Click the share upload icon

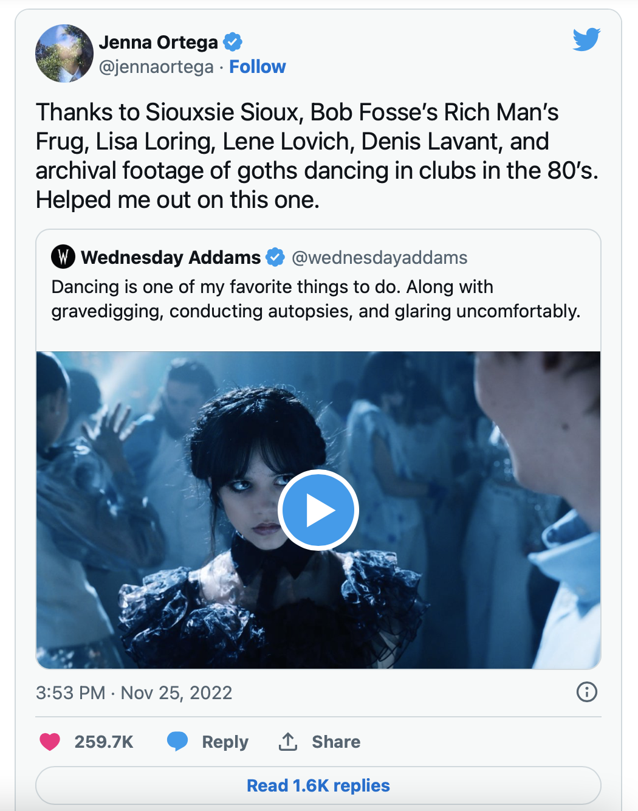point(288,741)
